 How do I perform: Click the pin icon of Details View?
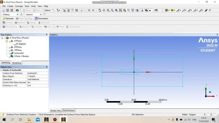(x=47, y=67)
